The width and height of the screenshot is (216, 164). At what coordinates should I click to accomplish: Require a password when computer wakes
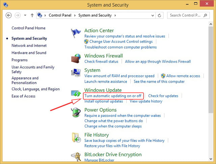pos(123,115)
